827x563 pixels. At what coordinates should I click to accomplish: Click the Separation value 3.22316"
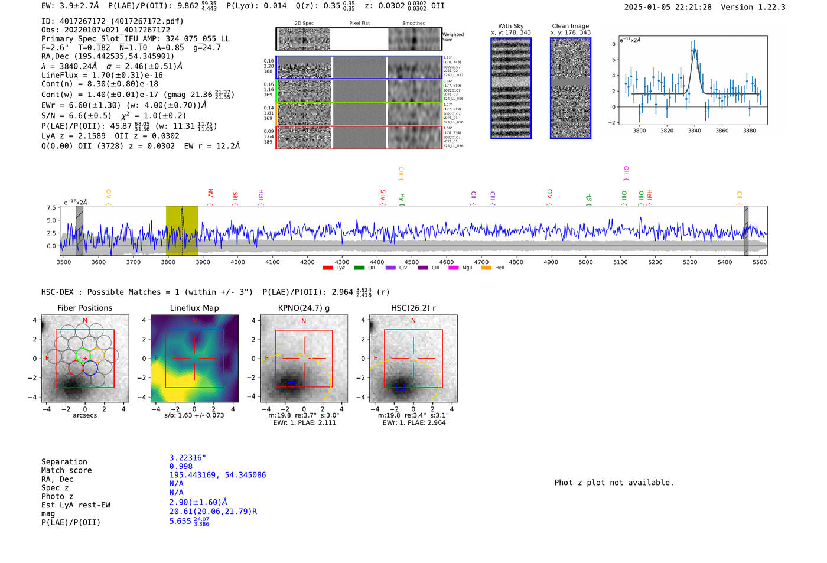click(188, 458)
